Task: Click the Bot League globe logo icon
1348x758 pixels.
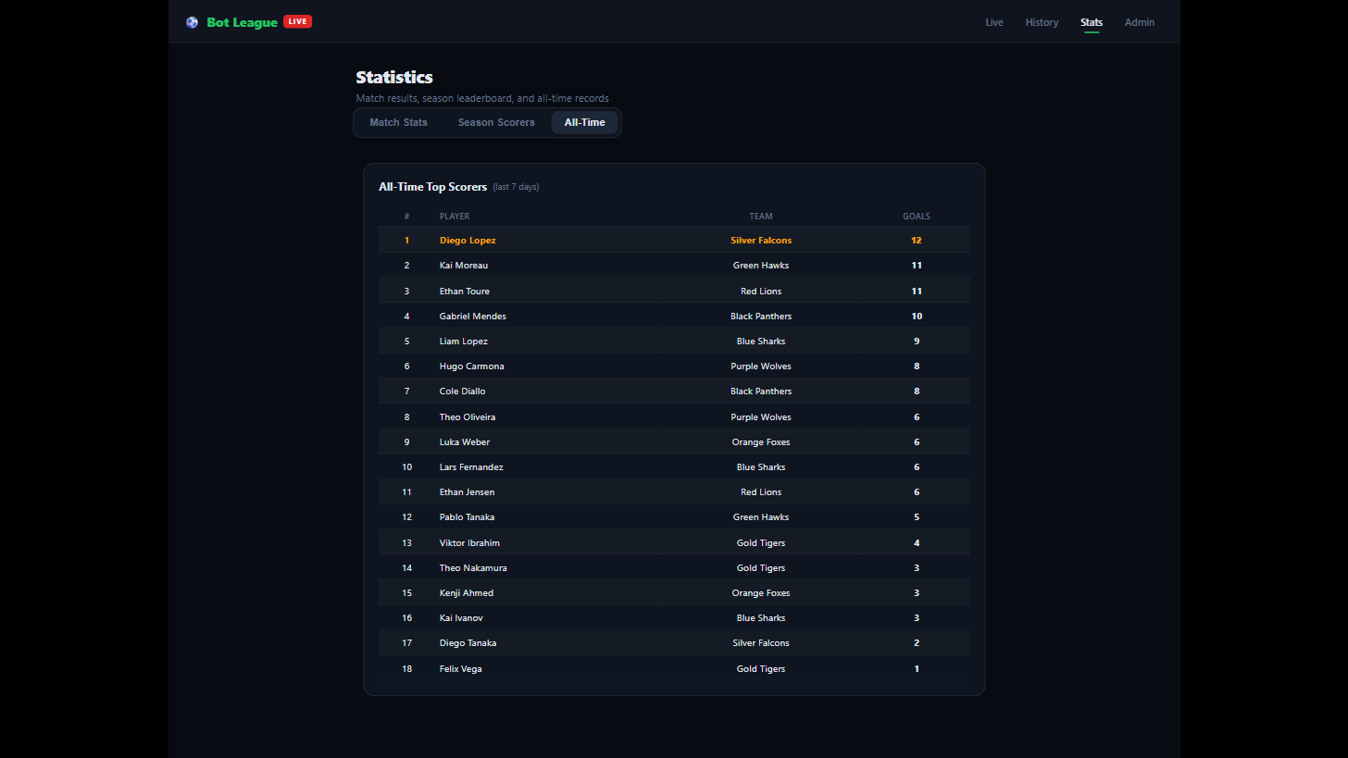Action: pos(192,22)
